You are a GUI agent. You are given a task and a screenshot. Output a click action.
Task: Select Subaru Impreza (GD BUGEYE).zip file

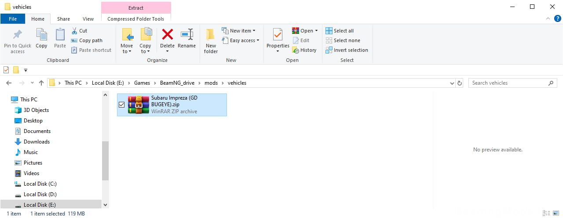[x=172, y=105]
